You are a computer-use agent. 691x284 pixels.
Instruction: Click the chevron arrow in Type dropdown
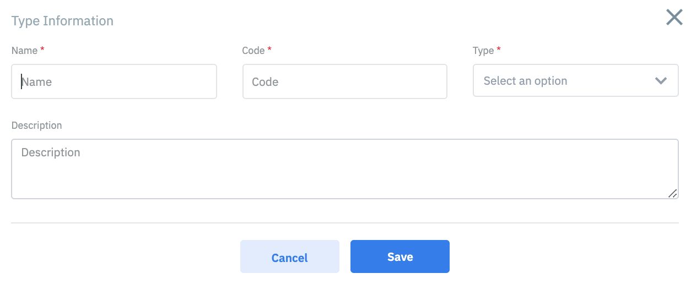pos(661,81)
